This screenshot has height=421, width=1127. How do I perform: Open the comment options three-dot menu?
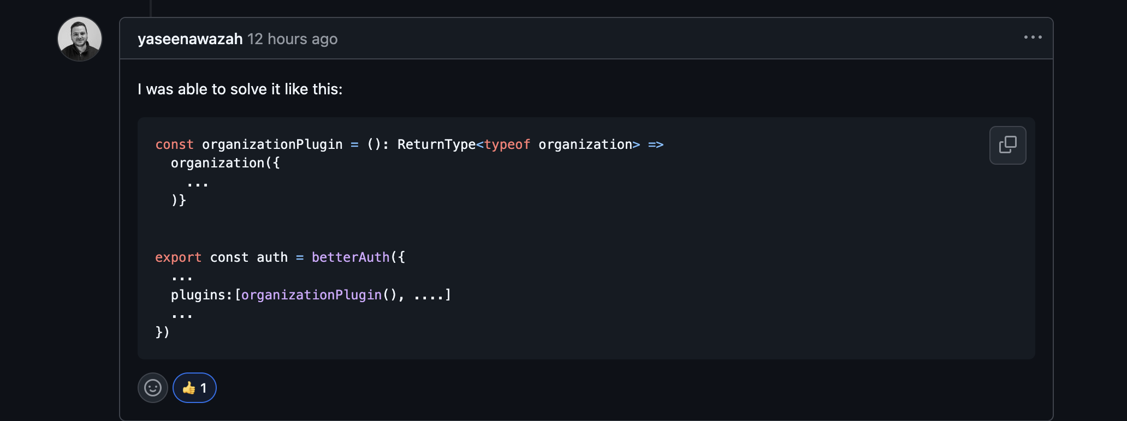coord(1033,37)
